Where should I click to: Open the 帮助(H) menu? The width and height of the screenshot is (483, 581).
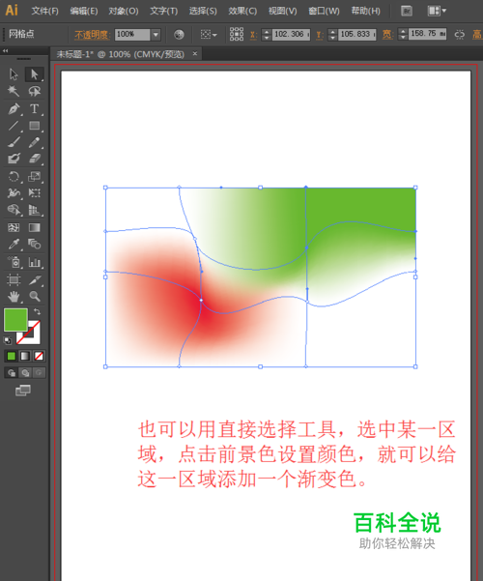[365, 11]
